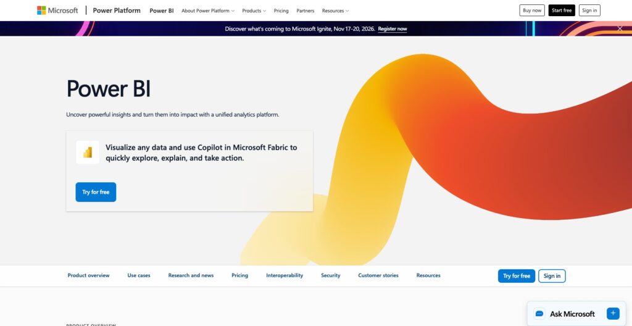
Task: Click Sign in in sticky nav
Action: (552, 276)
